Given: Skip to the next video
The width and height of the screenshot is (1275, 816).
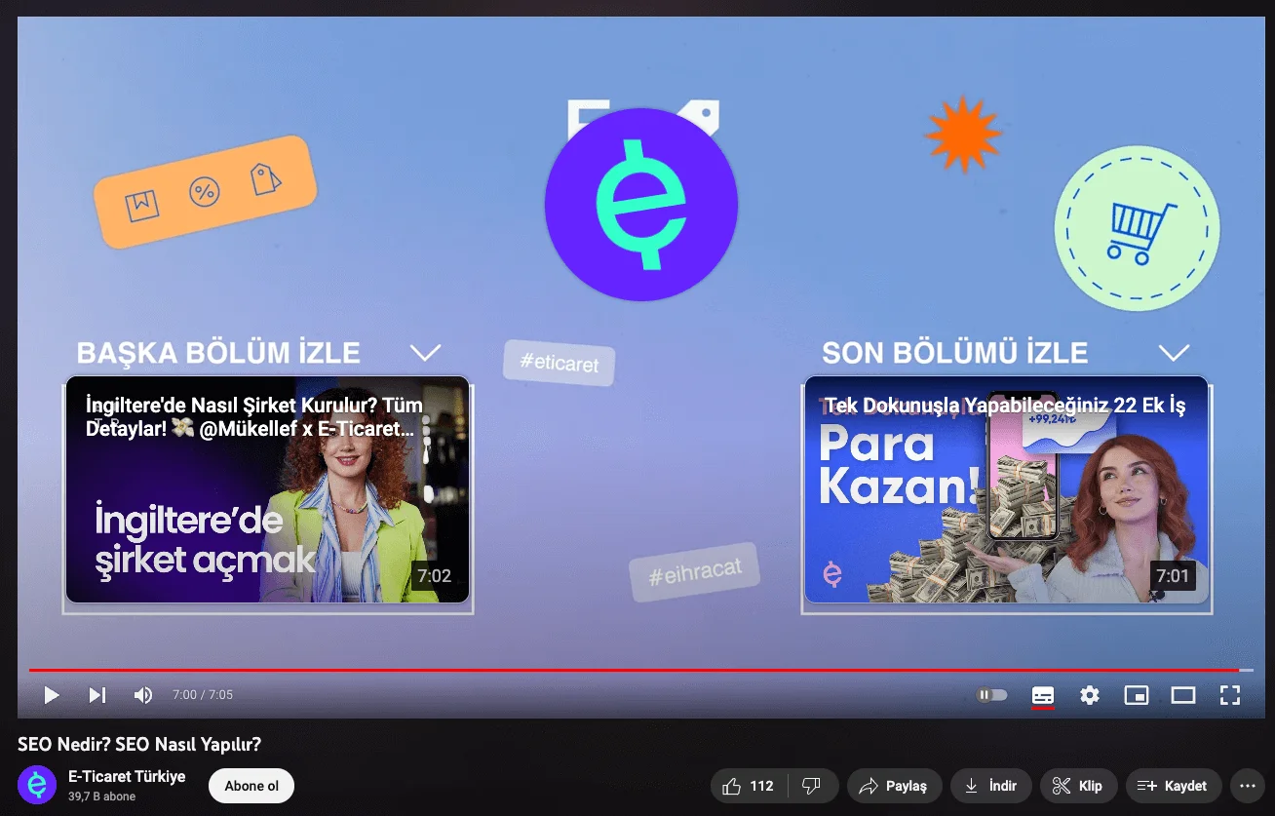Looking at the screenshot, I should (97, 695).
